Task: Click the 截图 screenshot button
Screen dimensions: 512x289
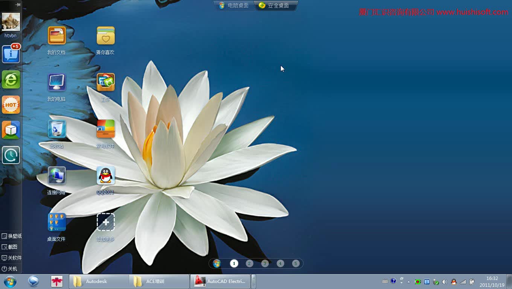Action: tap(10, 247)
